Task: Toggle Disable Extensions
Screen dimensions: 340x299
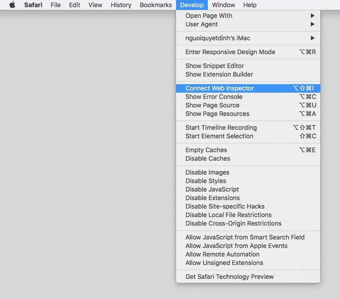Action: tap(248, 198)
